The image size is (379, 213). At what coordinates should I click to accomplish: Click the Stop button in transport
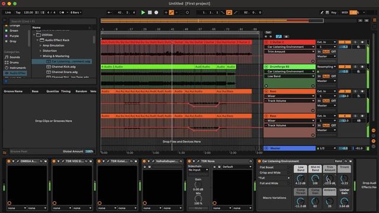point(150,12)
